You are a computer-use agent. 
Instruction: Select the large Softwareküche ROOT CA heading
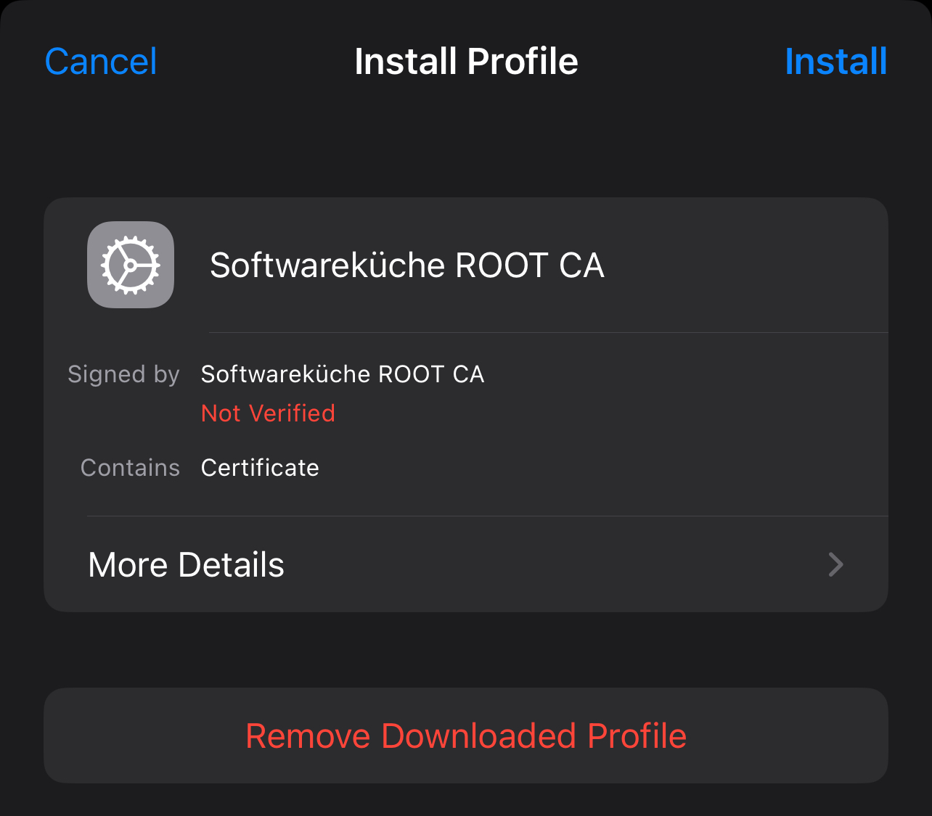pos(406,265)
